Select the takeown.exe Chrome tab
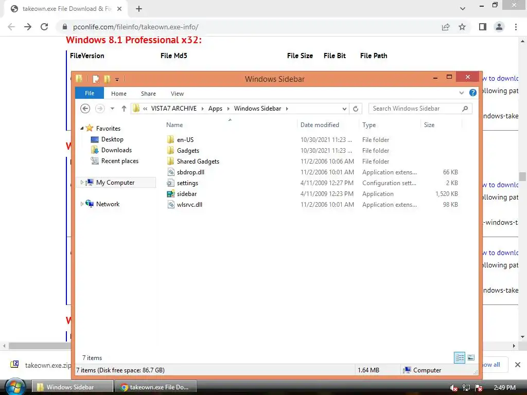Viewport: 527px width, 395px height. click(x=65, y=9)
